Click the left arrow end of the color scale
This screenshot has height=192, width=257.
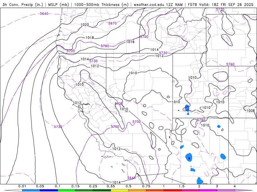[x=13, y=190]
